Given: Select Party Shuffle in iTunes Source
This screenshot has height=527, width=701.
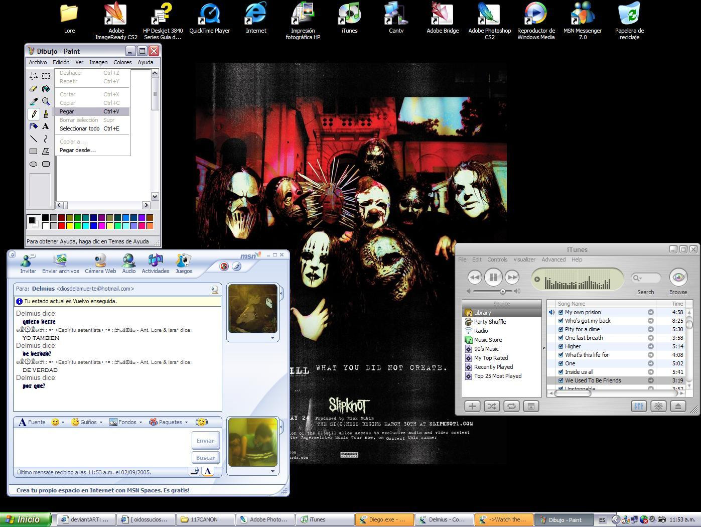Looking at the screenshot, I should coord(501,322).
